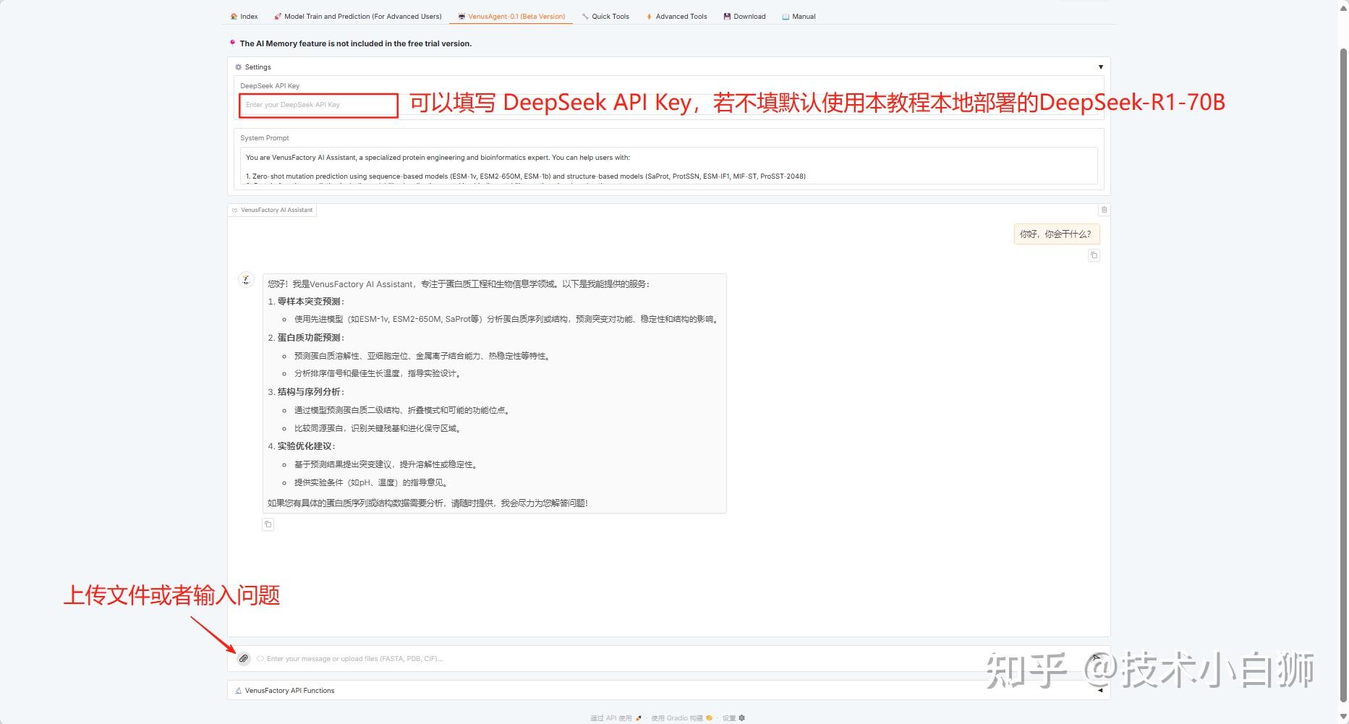
Task: Click the VenusFactory AI Assistant avatar icon
Action: [247, 279]
